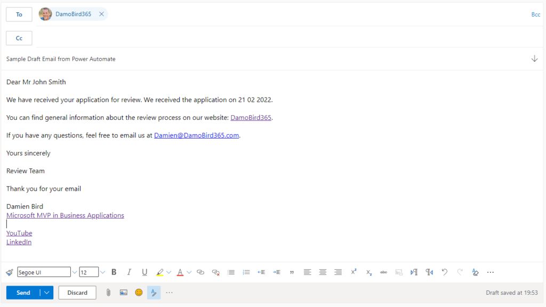Toggle bold formatting
Screen dimensions: 546x307
(x=114, y=272)
